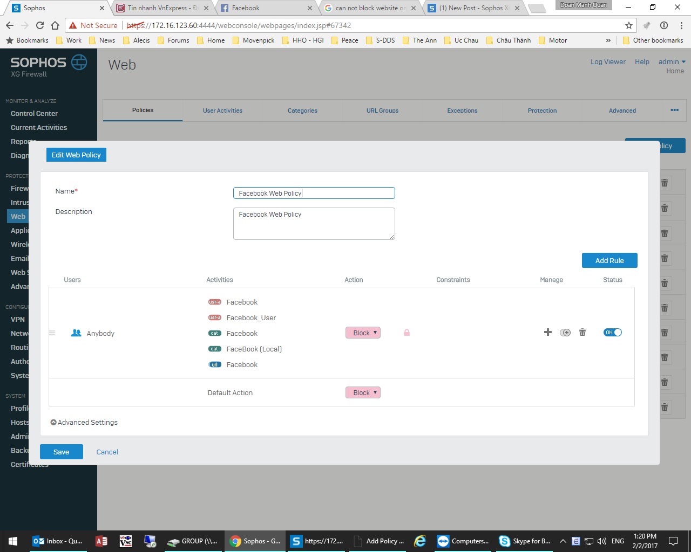The height and width of the screenshot is (552, 691).
Task: Select the VPN sidebar item
Action: pyautogui.click(x=18, y=319)
